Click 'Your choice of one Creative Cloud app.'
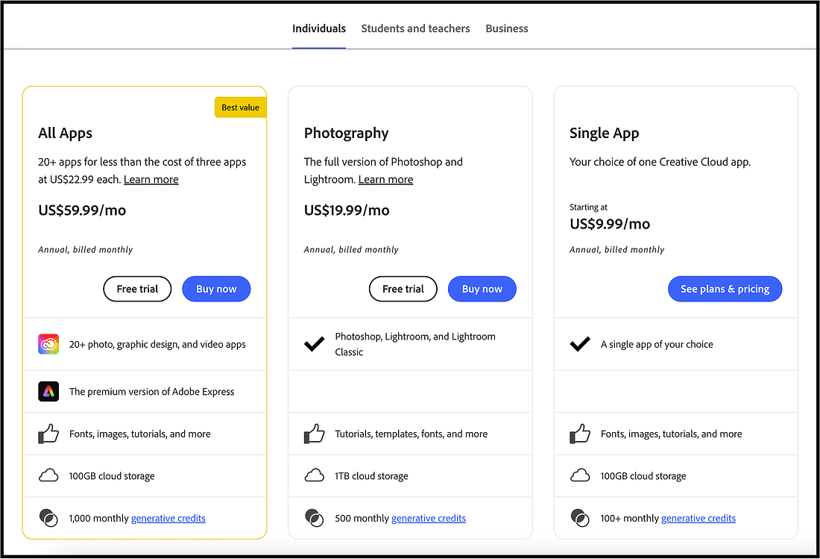 [x=660, y=162]
